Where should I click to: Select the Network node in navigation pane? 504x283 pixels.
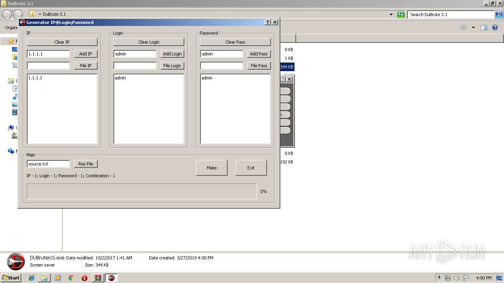pos(11,151)
